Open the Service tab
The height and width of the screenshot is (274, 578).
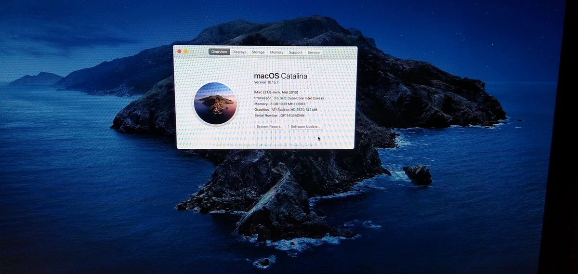[x=314, y=52]
